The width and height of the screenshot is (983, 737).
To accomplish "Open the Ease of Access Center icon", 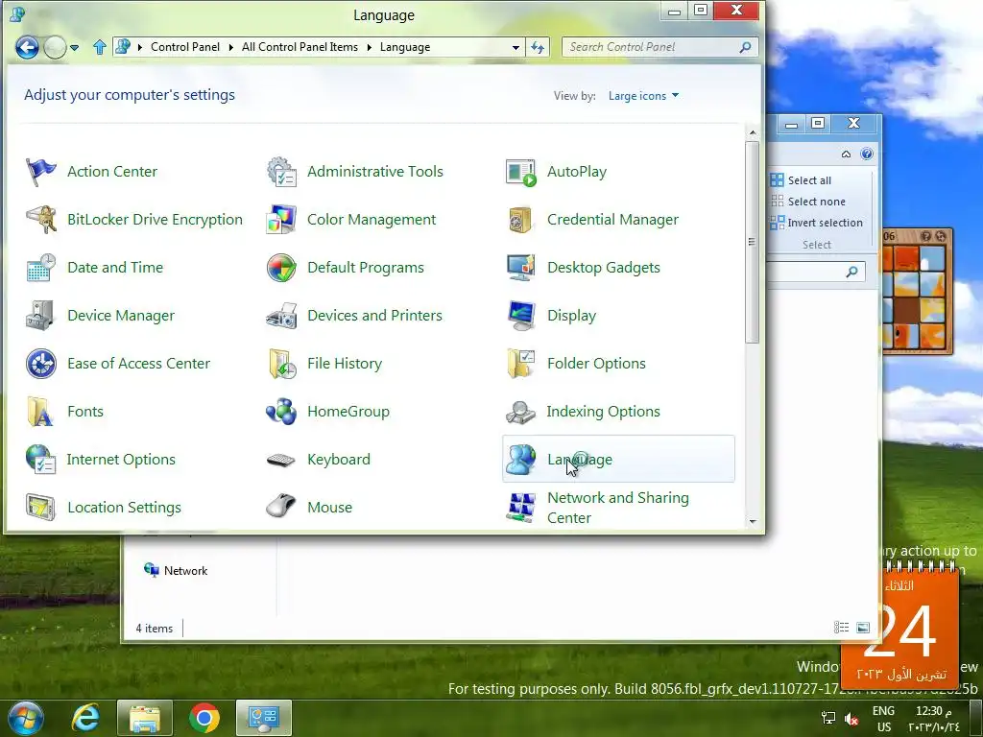I will tap(40, 364).
